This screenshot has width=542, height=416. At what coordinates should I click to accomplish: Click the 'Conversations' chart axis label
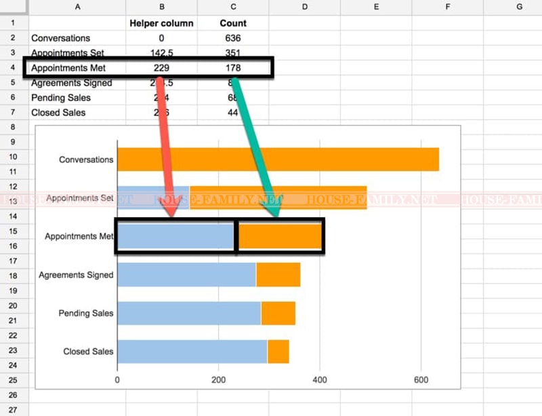coord(86,159)
